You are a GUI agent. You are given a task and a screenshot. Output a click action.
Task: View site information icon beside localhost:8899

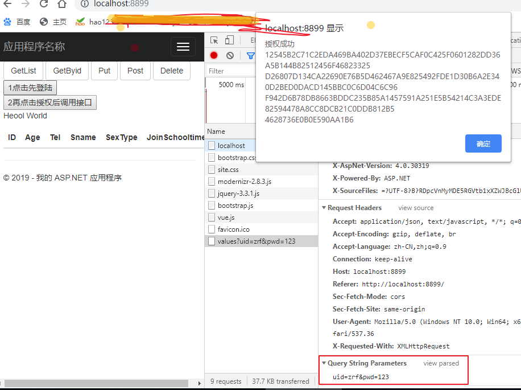85,3
